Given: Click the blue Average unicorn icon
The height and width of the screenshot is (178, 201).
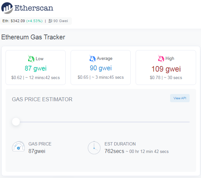Looking at the screenshot, I should pyautogui.click(x=92, y=58).
